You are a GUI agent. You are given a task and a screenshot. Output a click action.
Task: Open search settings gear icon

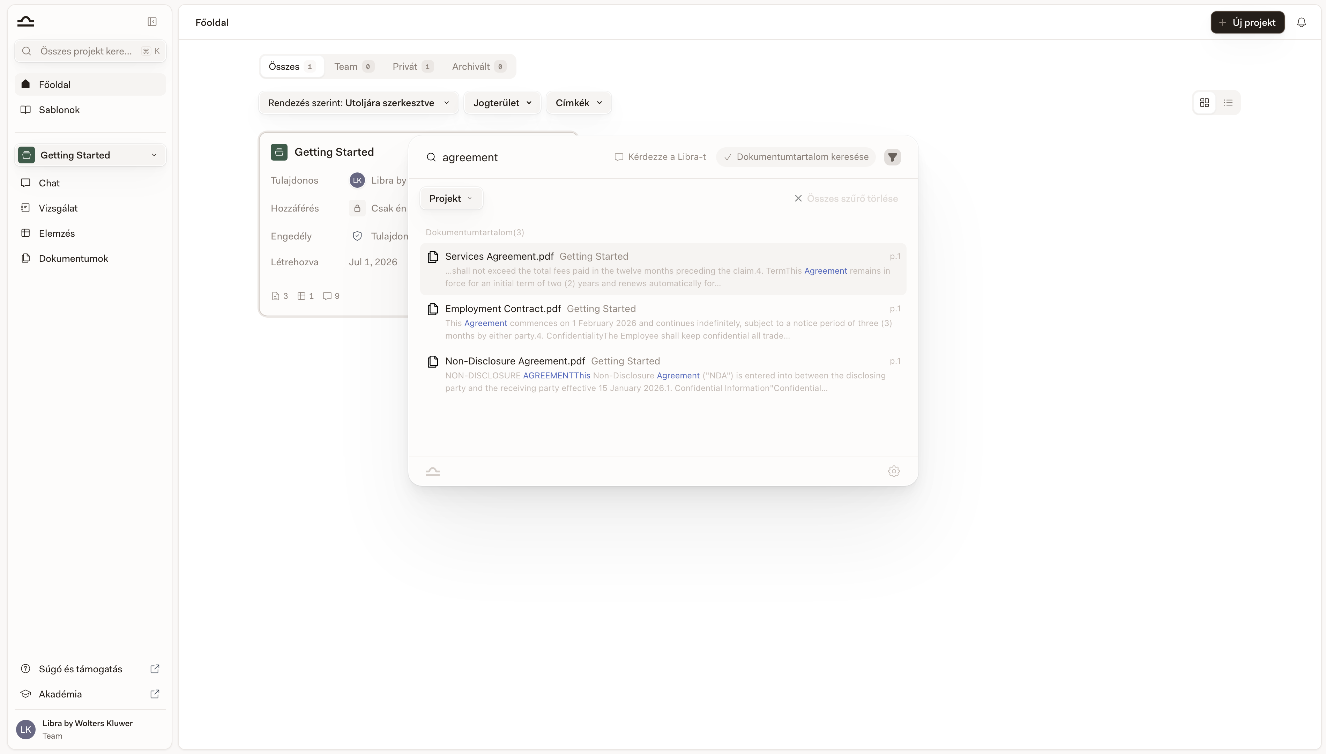tap(894, 471)
